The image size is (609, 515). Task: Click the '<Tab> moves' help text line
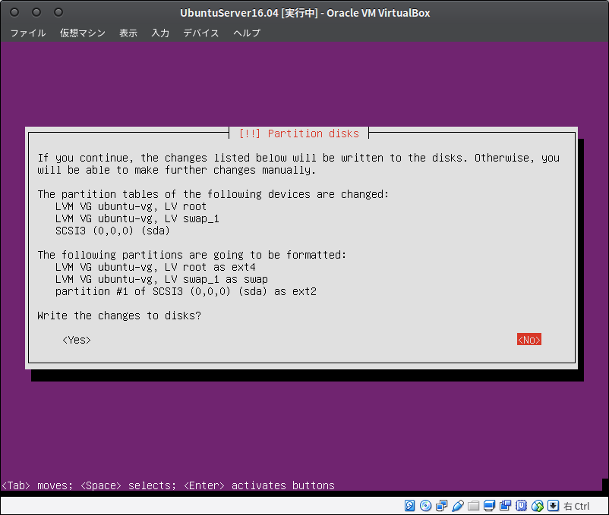coord(168,485)
